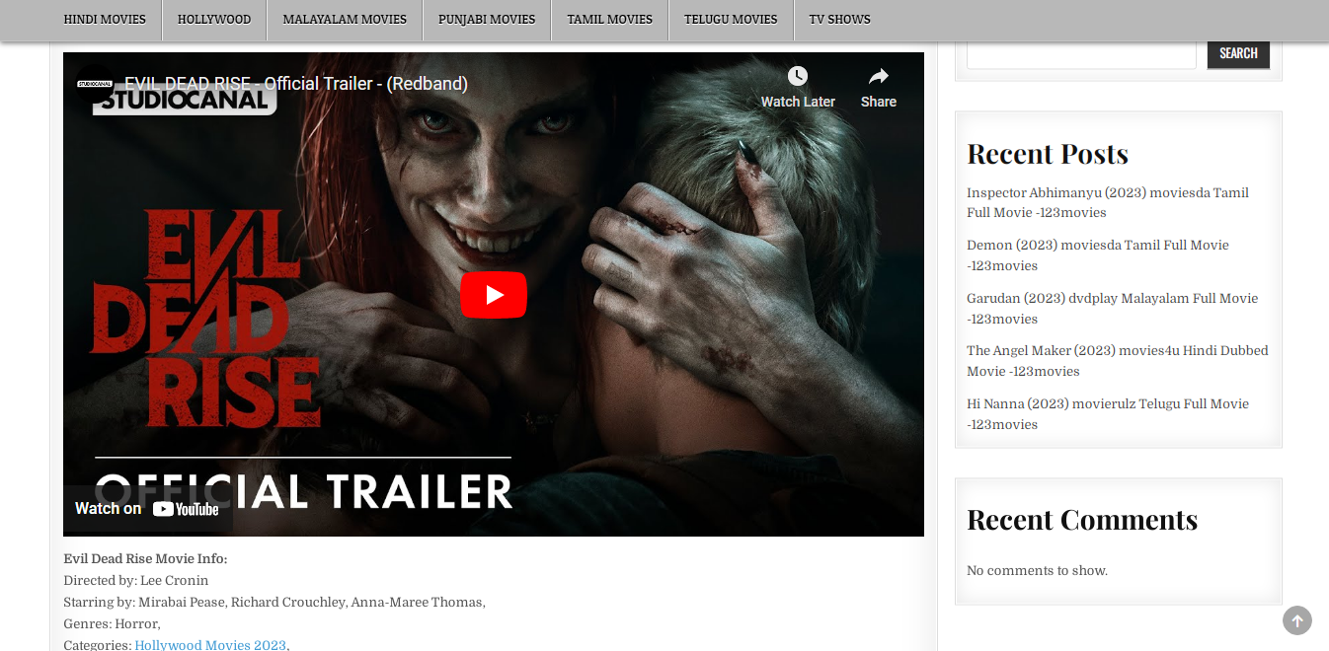Viewport: 1329px width, 651px height.
Task: Open The Angel Maker (2023) post link
Action: (1118, 361)
